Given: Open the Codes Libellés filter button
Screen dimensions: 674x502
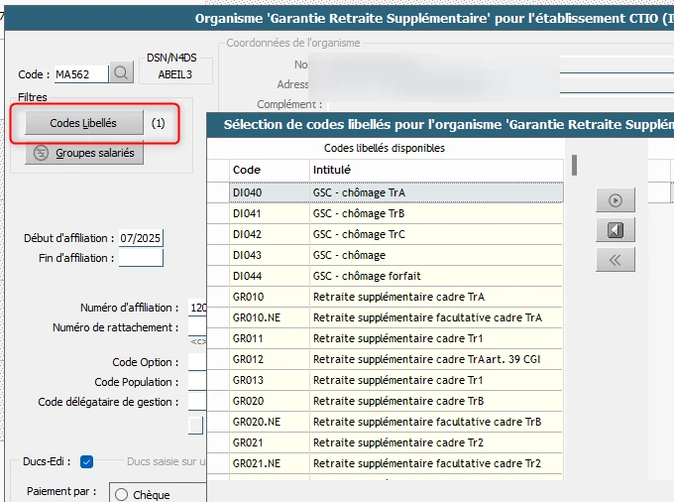Looking at the screenshot, I should (84, 123).
